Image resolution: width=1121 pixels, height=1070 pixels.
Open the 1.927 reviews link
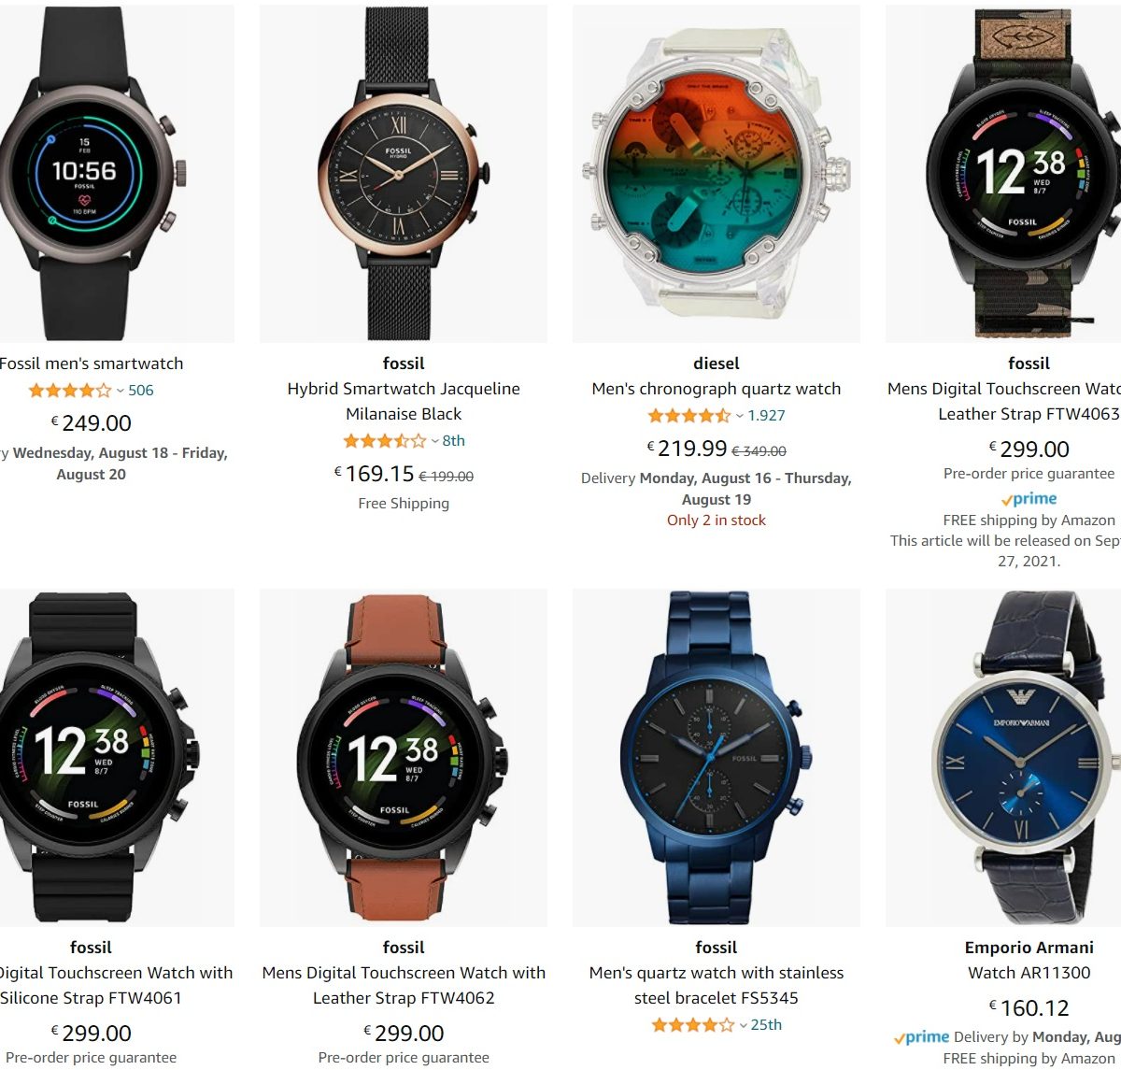pos(766,416)
